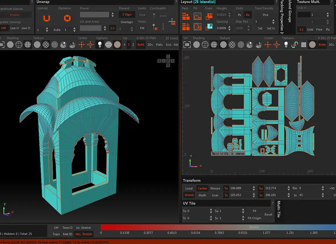The image size is (336, 244).
Task: Click the UV viewport light bulb icon
Action: [x=286, y=45]
